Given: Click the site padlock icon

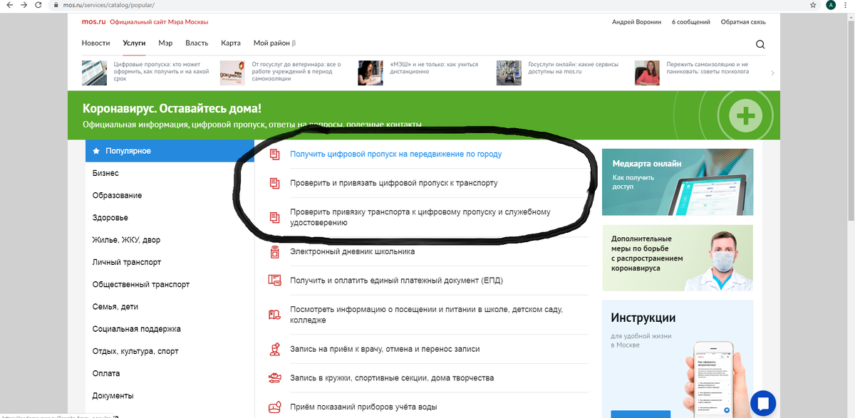Looking at the screenshot, I should click(56, 5).
